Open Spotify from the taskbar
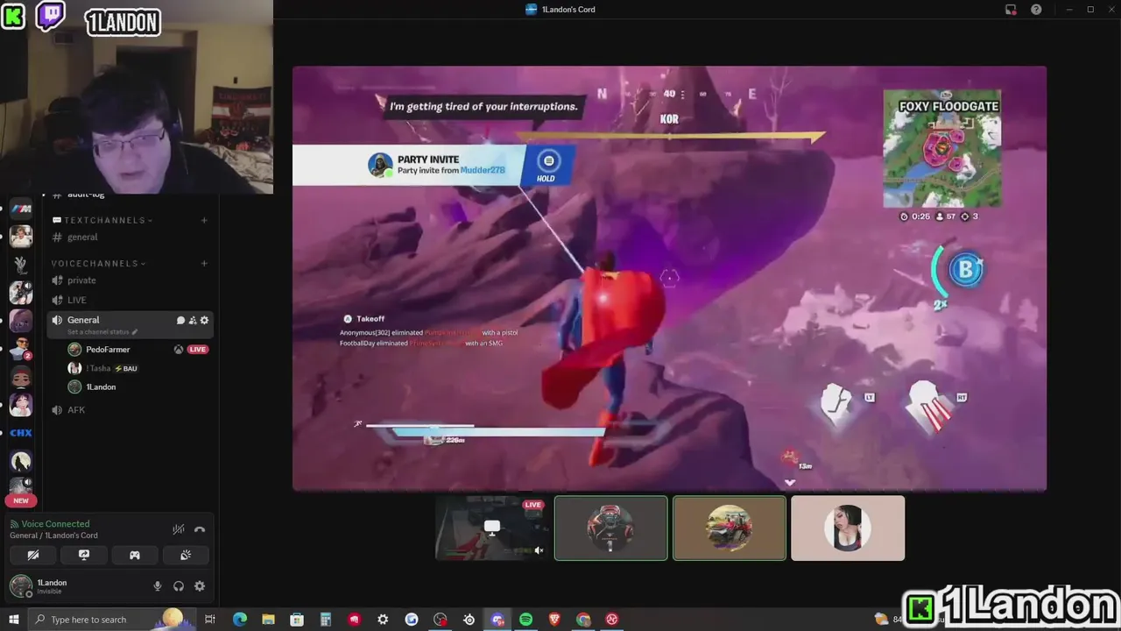Viewport: 1121px width, 631px height. (x=525, y=620)
